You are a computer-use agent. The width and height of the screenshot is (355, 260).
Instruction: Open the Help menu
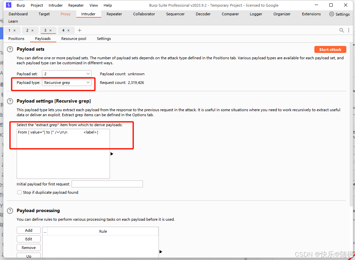tap(108, 5)
